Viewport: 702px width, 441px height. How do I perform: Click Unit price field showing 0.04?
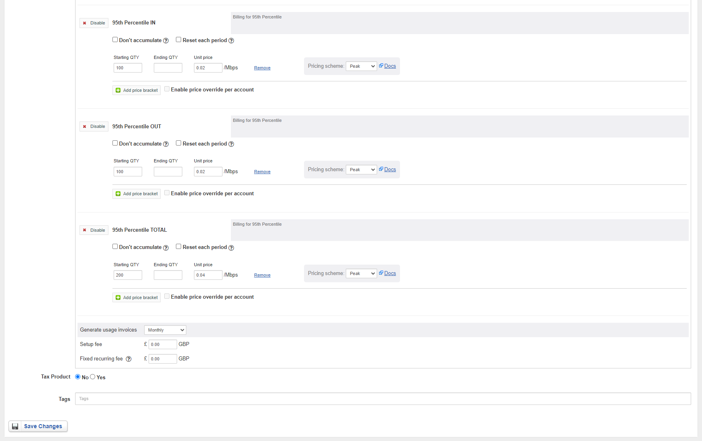point(208,275)
